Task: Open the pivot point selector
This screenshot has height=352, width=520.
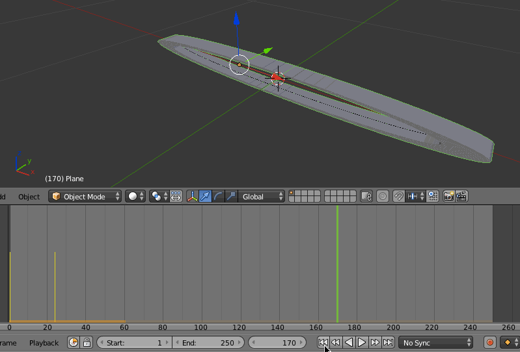Action: (x=159, y=197)
